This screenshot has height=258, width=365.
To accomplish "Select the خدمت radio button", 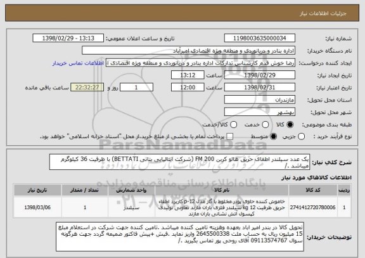I will pyautogui.click(x=265, y=125).
